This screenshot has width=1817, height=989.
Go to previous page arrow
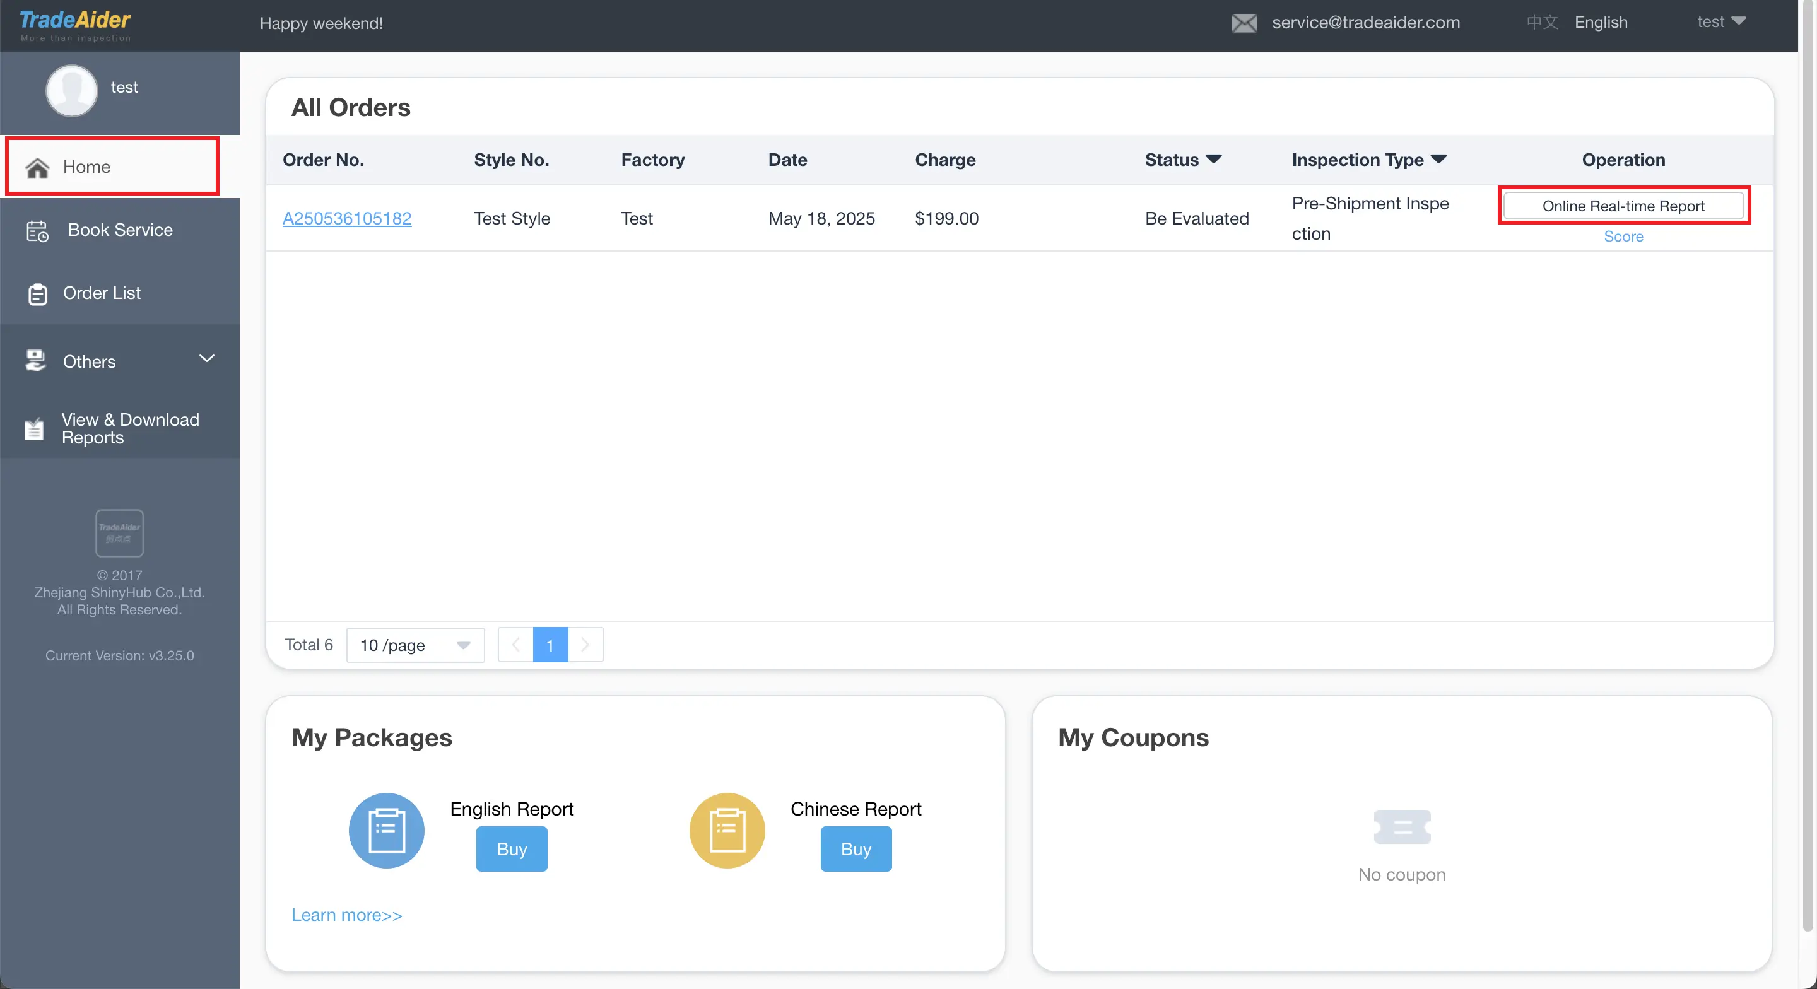[x=515, y=645]
